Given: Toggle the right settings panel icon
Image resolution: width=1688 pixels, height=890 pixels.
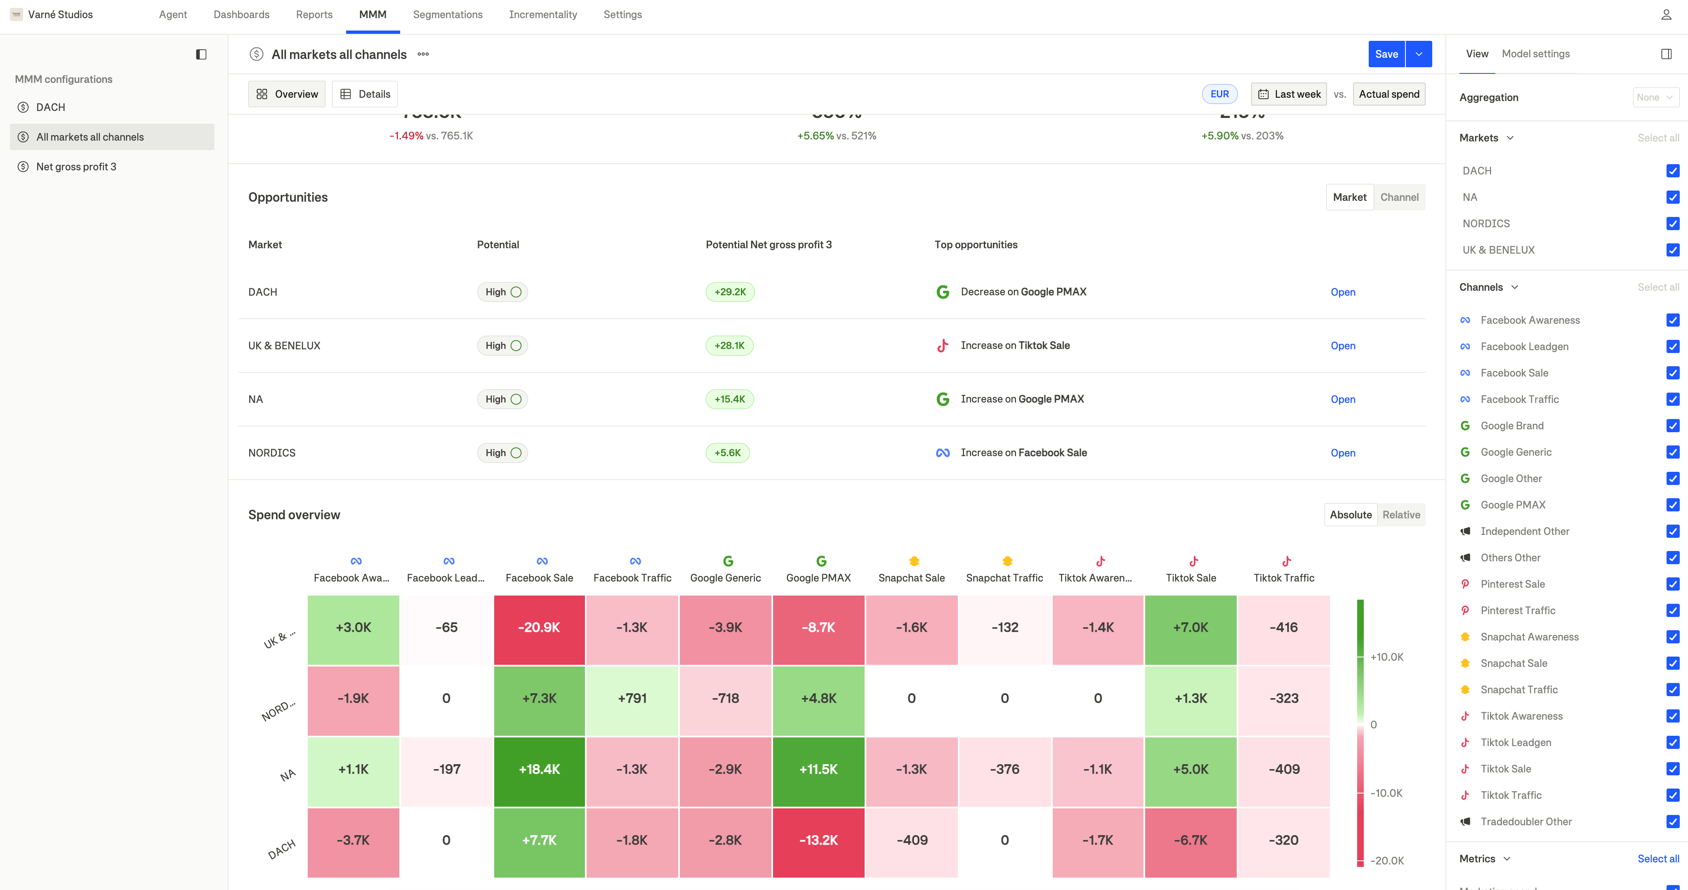Looking at the screenshot, I should coord(1667,54).
